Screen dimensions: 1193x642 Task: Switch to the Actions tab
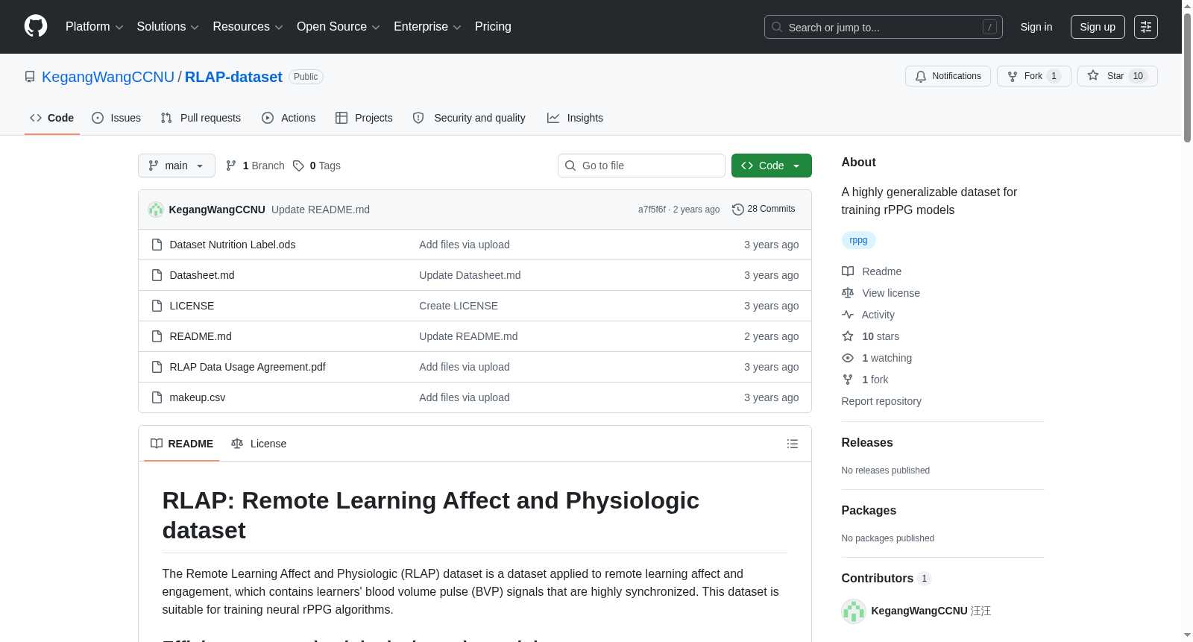[x=289, y=118]
